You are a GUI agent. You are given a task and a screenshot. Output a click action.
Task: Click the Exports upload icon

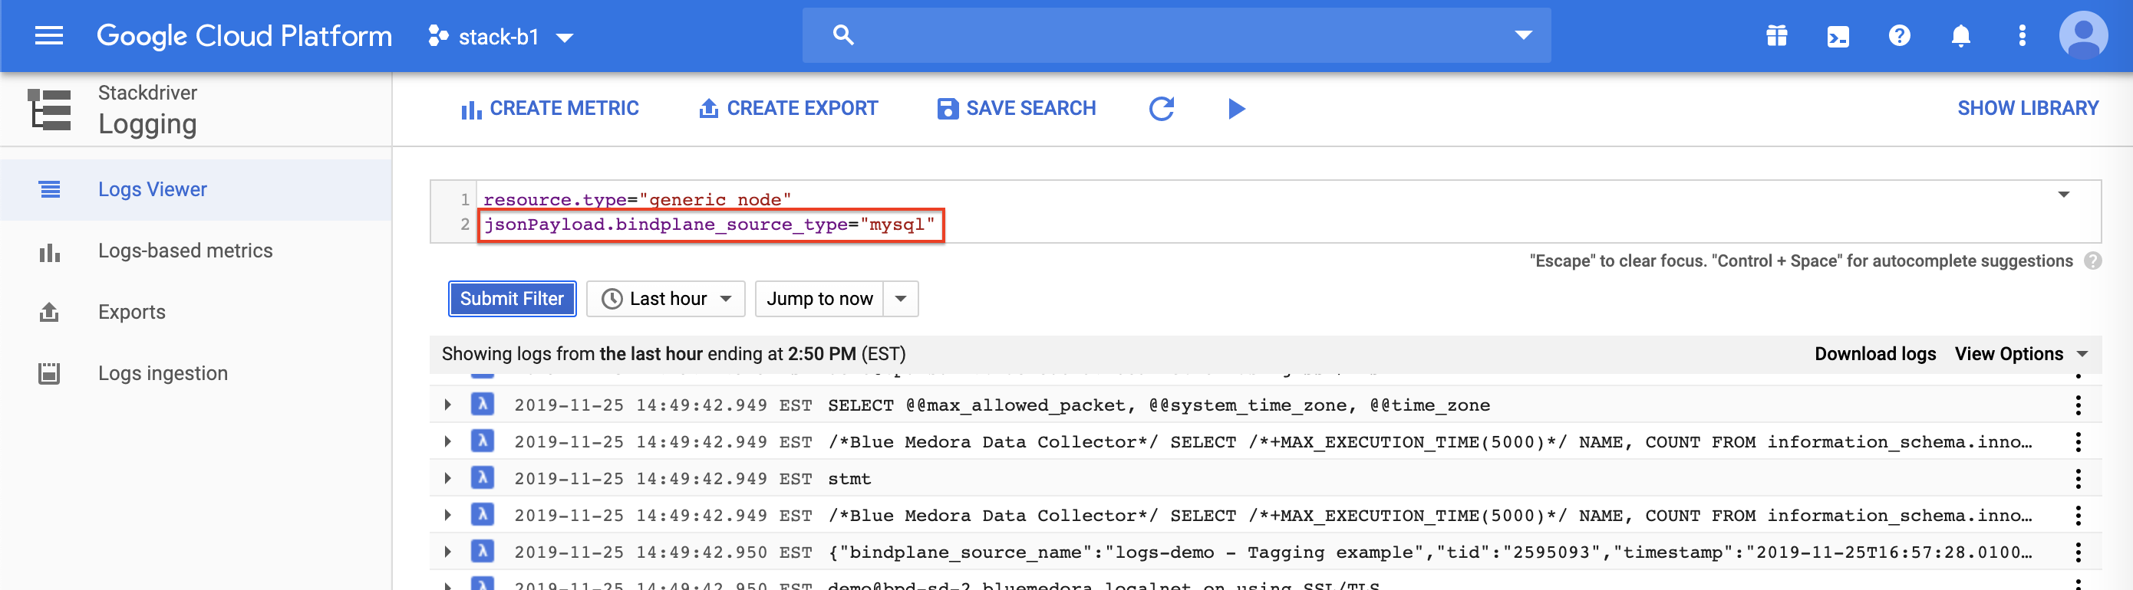click(x=50, y=312)
